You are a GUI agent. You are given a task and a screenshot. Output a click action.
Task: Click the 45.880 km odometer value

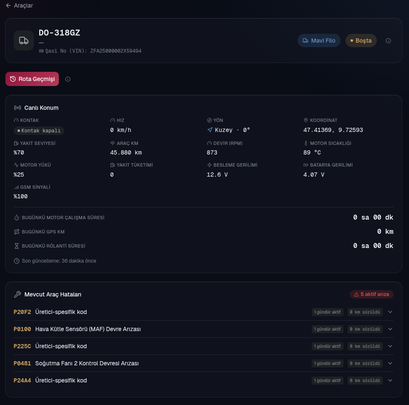point(126,152)
